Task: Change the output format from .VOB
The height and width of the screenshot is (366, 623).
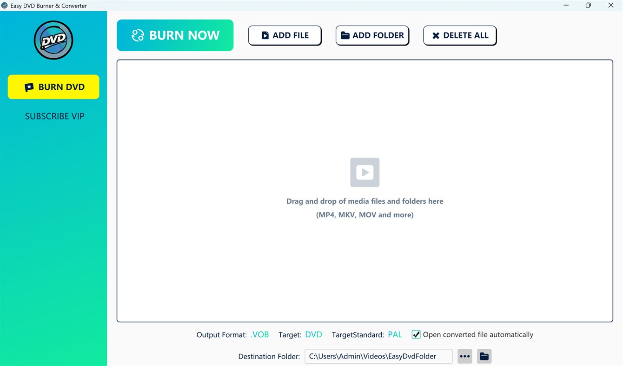Action: (259, 334)
